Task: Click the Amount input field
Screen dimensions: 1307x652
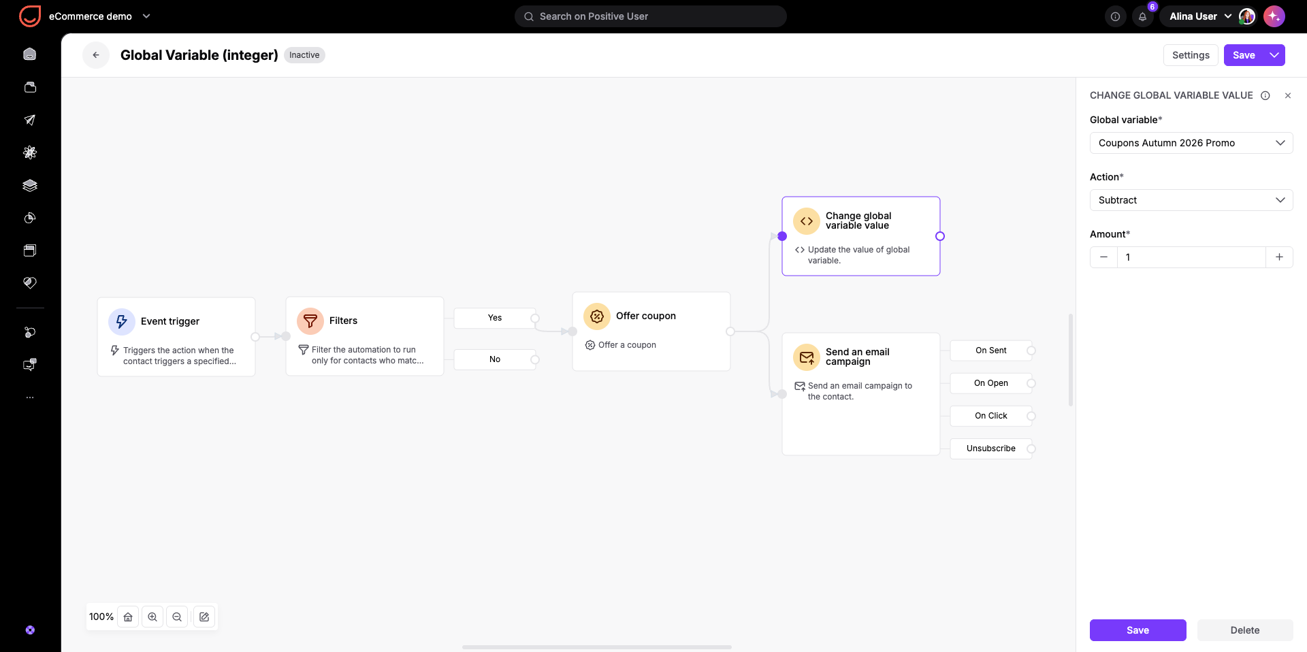Action: [1191, 257]
